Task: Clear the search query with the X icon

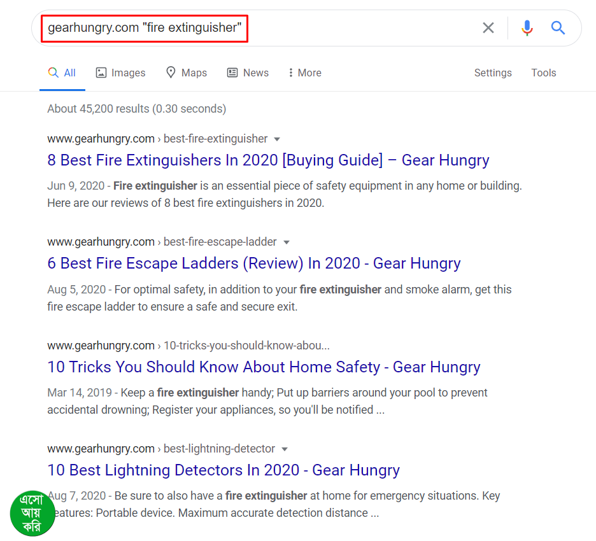Action: click(x=488, y=28)
